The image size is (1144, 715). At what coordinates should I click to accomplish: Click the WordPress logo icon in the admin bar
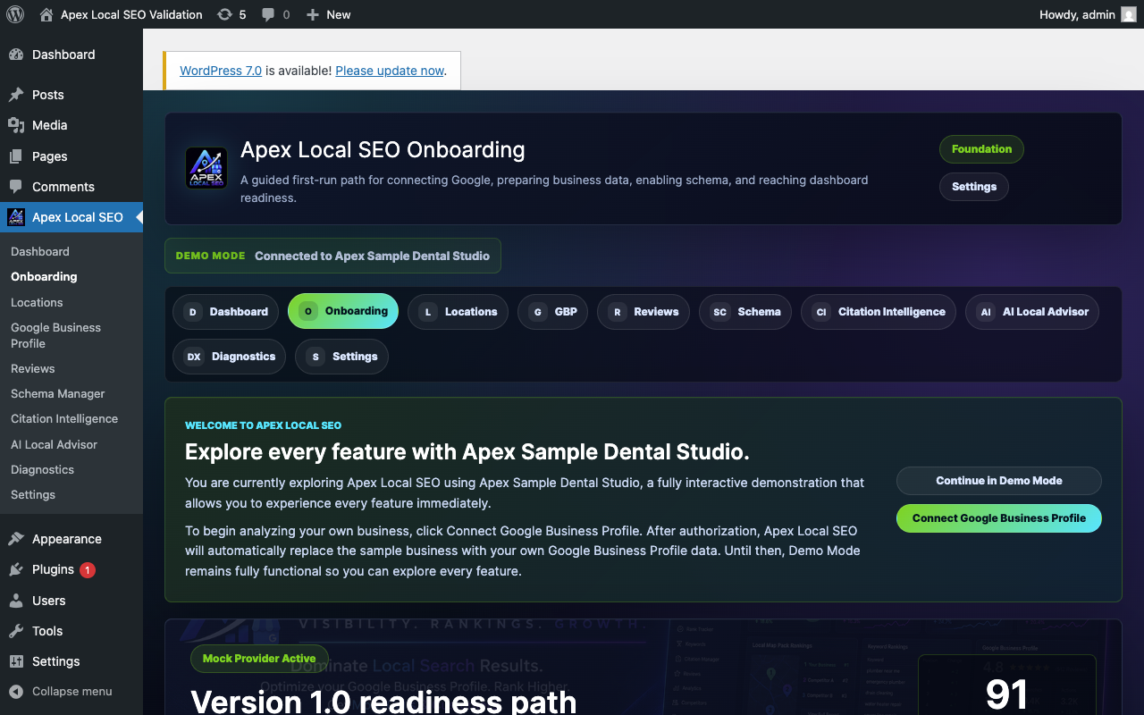14,14
